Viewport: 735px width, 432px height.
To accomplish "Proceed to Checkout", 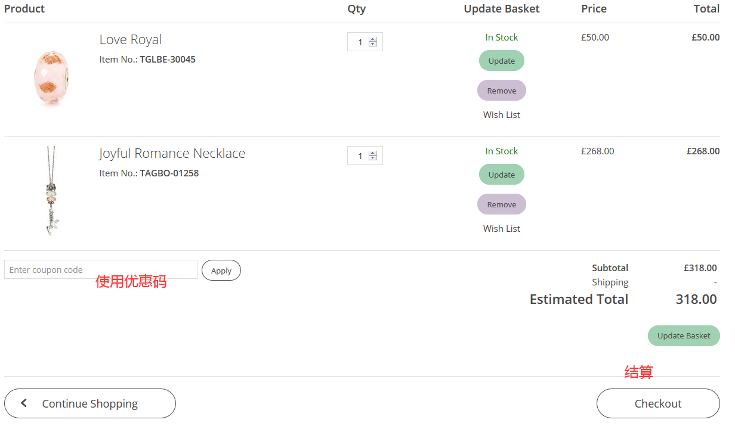I will (x=657, y=404).
